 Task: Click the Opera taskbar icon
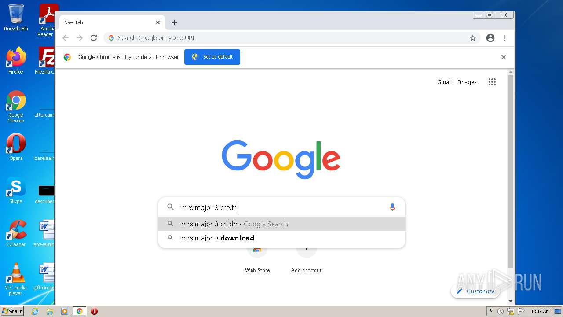coord(94,311)
